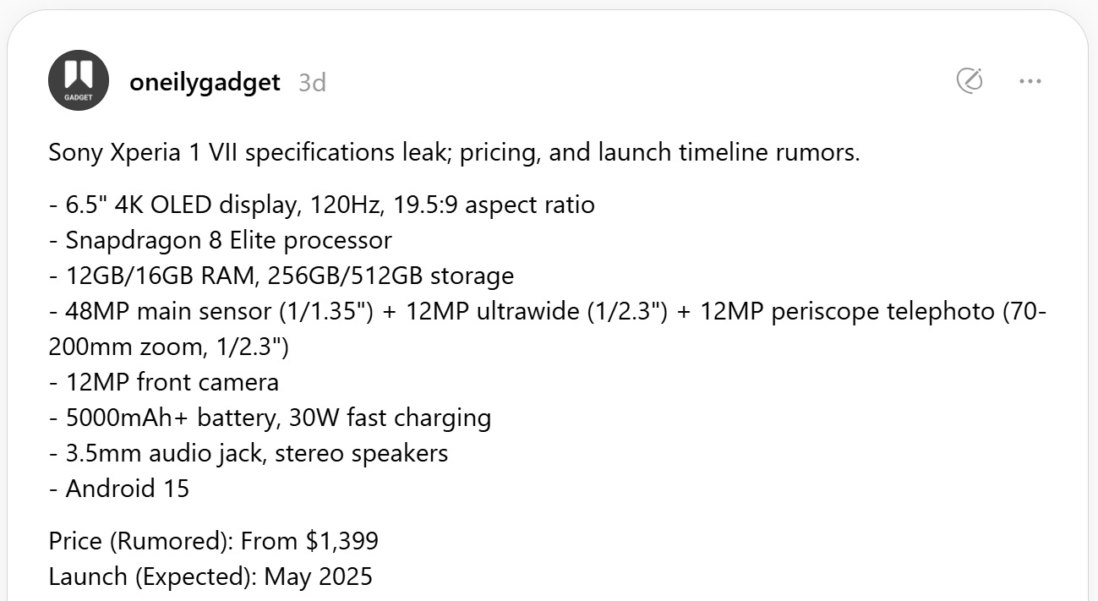This screenshot has height=601, width=1098.
Task: Click the 200mm zoom continuation line
Action: click(x=169, y=347)
